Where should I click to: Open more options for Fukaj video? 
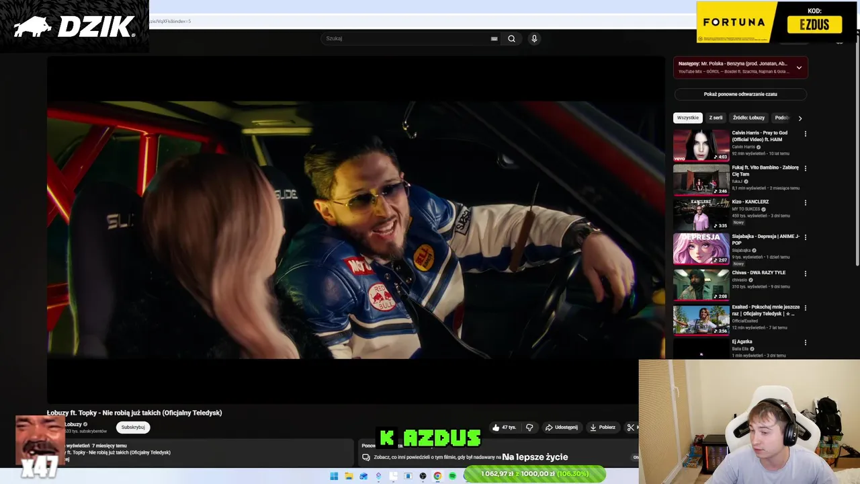[805, 168]
